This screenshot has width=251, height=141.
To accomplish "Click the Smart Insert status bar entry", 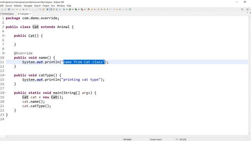I will (x=156, y=139).
